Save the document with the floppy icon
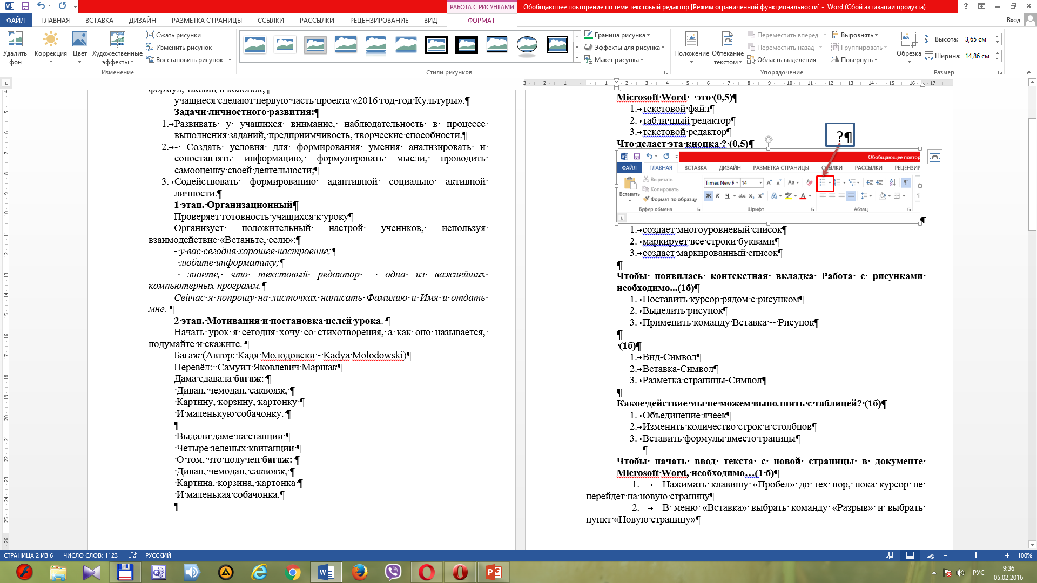 25,6
